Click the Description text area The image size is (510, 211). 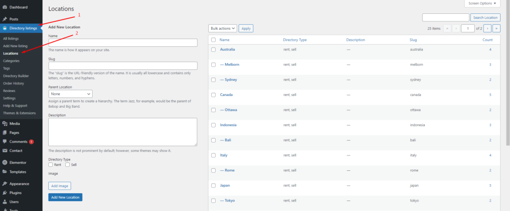point(123,132)
